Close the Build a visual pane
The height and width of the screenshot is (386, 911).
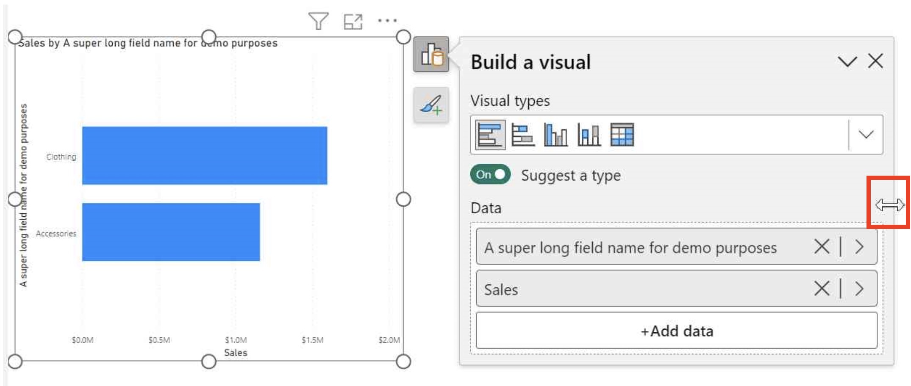coord(875,61)
